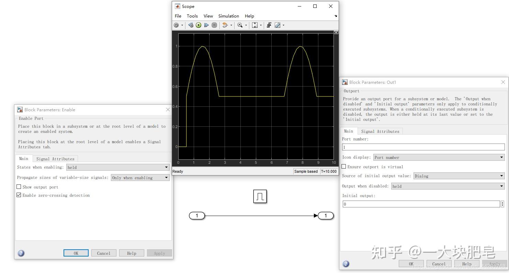Switch to Signal Attributes tab in Enable dialog
The height and width of the screenshot is (273, 509).
(55, 159)
